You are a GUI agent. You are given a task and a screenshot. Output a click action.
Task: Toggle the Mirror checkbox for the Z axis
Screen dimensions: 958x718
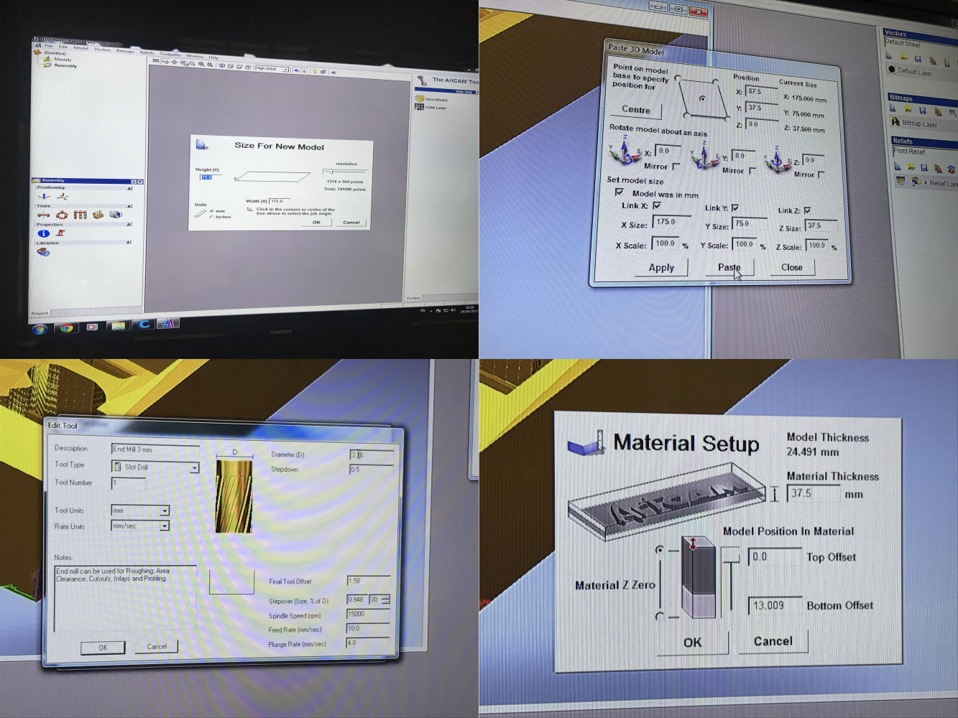pyautogui.click(x=821, y=174)
